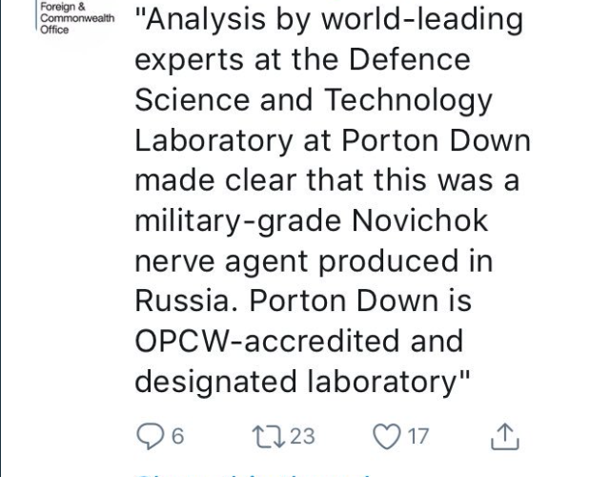Click the retweet count showing 23
This screenshot has width=590, height=477.
point(300,436)
